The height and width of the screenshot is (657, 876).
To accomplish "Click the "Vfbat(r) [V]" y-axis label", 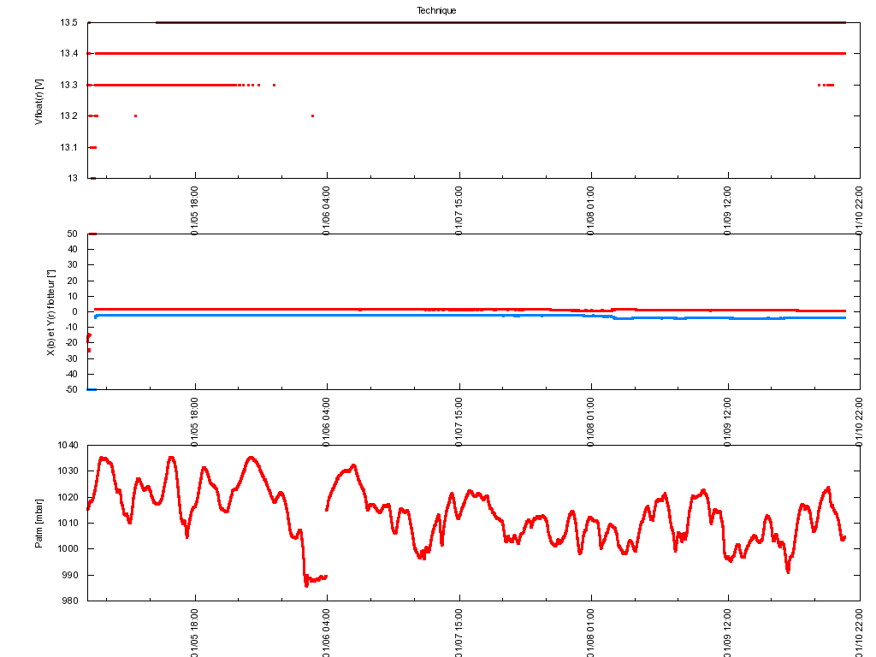I will pos(38,100).
